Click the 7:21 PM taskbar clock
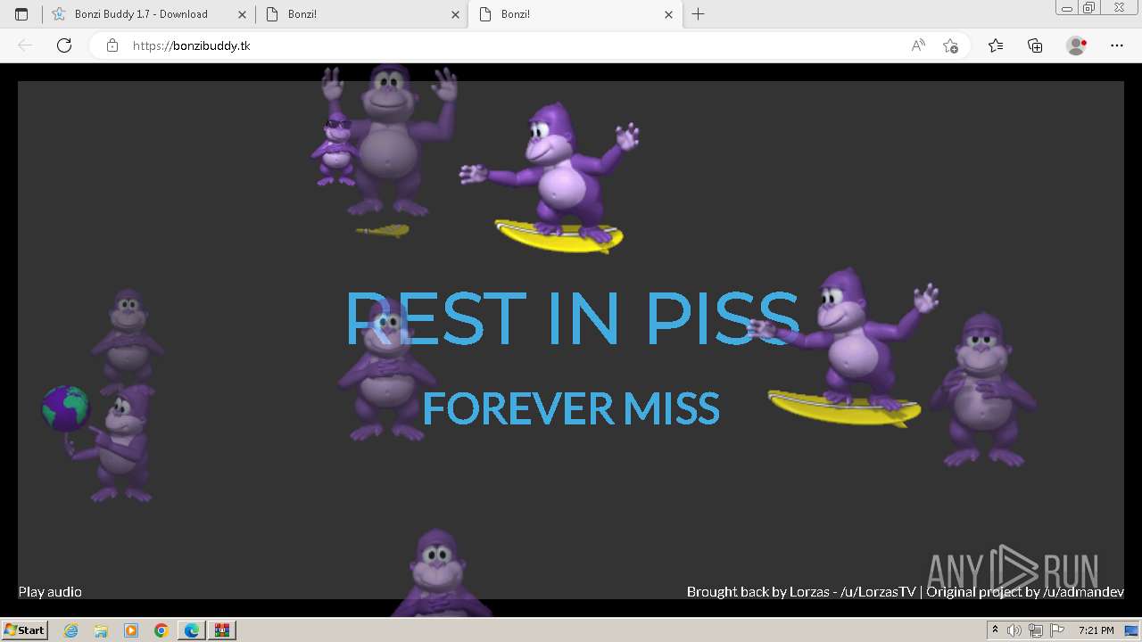The height and width of the screenshot is (642, 1142). point(1096,630)
